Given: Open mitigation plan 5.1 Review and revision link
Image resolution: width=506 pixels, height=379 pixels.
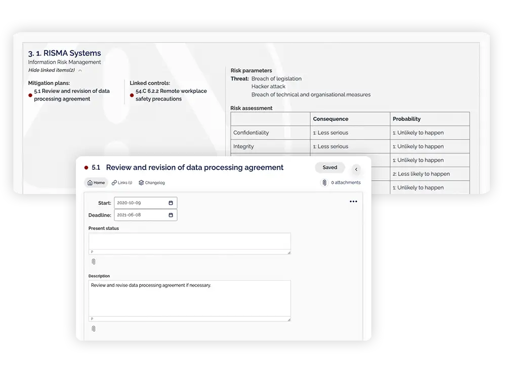Looking at the screenshot, I should click(x=72, y=95).
